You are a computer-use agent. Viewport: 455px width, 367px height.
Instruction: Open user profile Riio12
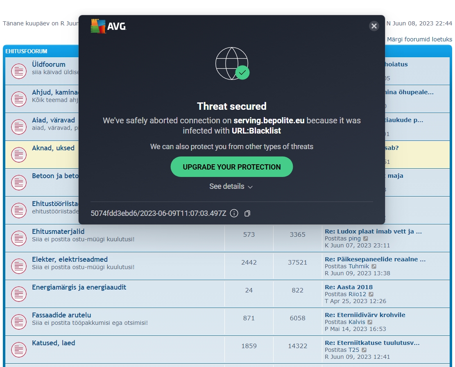coord(357,294)
